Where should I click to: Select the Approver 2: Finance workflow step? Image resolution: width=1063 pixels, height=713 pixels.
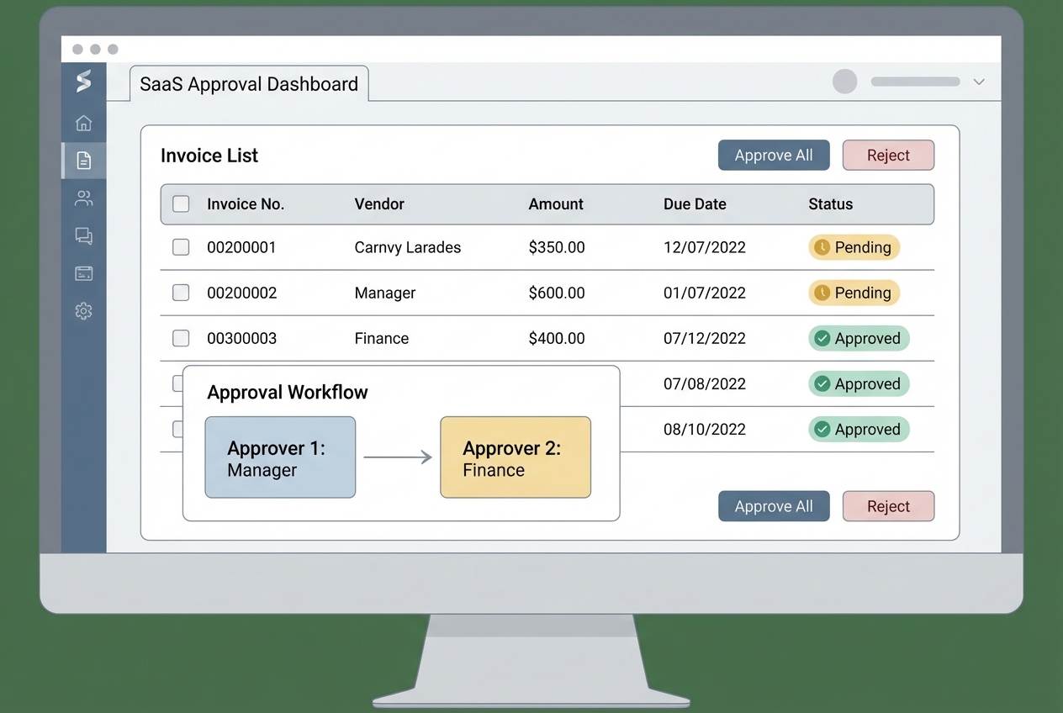[x=515, y=457]
